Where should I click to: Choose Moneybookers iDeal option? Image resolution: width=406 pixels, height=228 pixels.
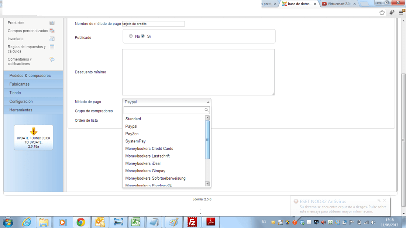pos(164,163)
